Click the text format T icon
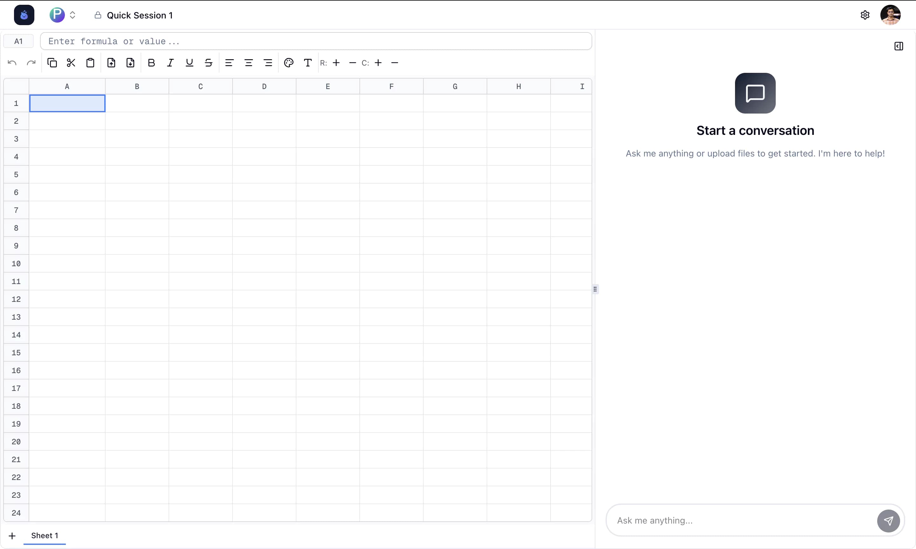Image resolution: width=916 pixels, height=549 pixels. [x=307, y=63]
